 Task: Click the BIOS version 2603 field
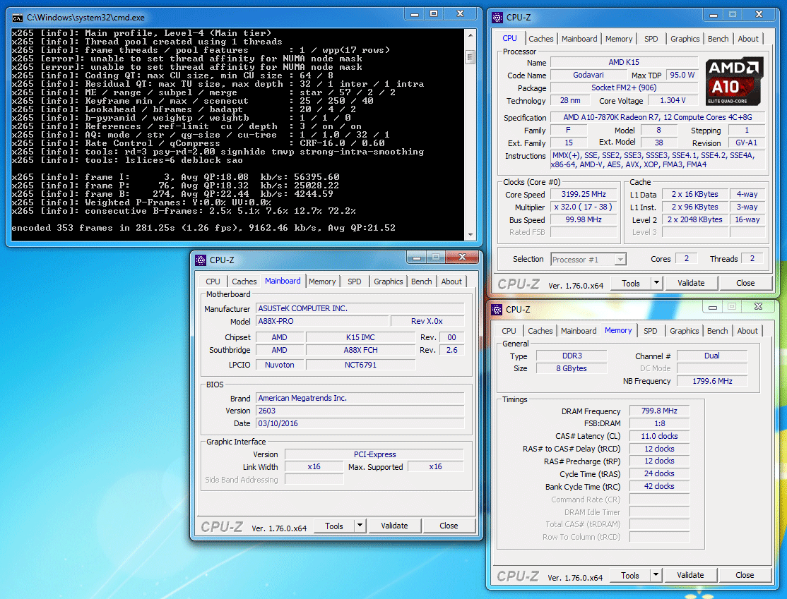coord(360,411)
